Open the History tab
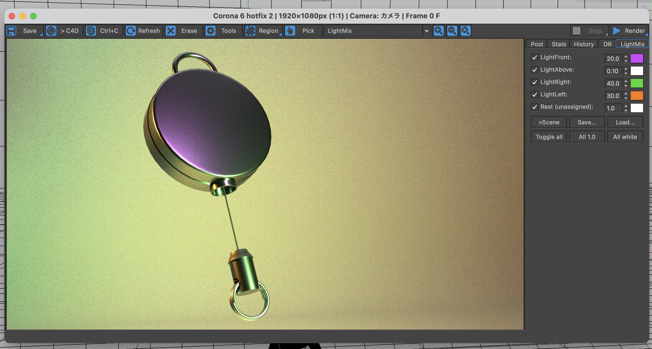This screenshot has height=349, width=652. point(584,44)
